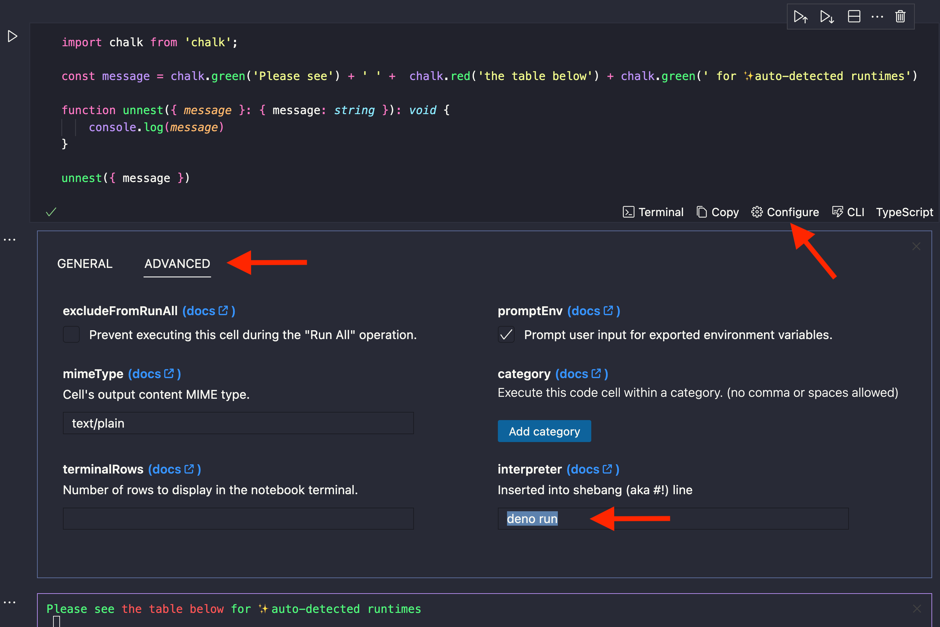Screen dimensions: 940x627
Task: Execute above cells icon in cell toolbar
Action: pyautogui.click(x=800, y=16)
